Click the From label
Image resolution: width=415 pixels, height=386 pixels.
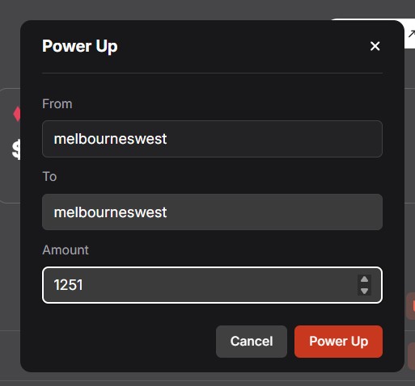click(57, 104)
